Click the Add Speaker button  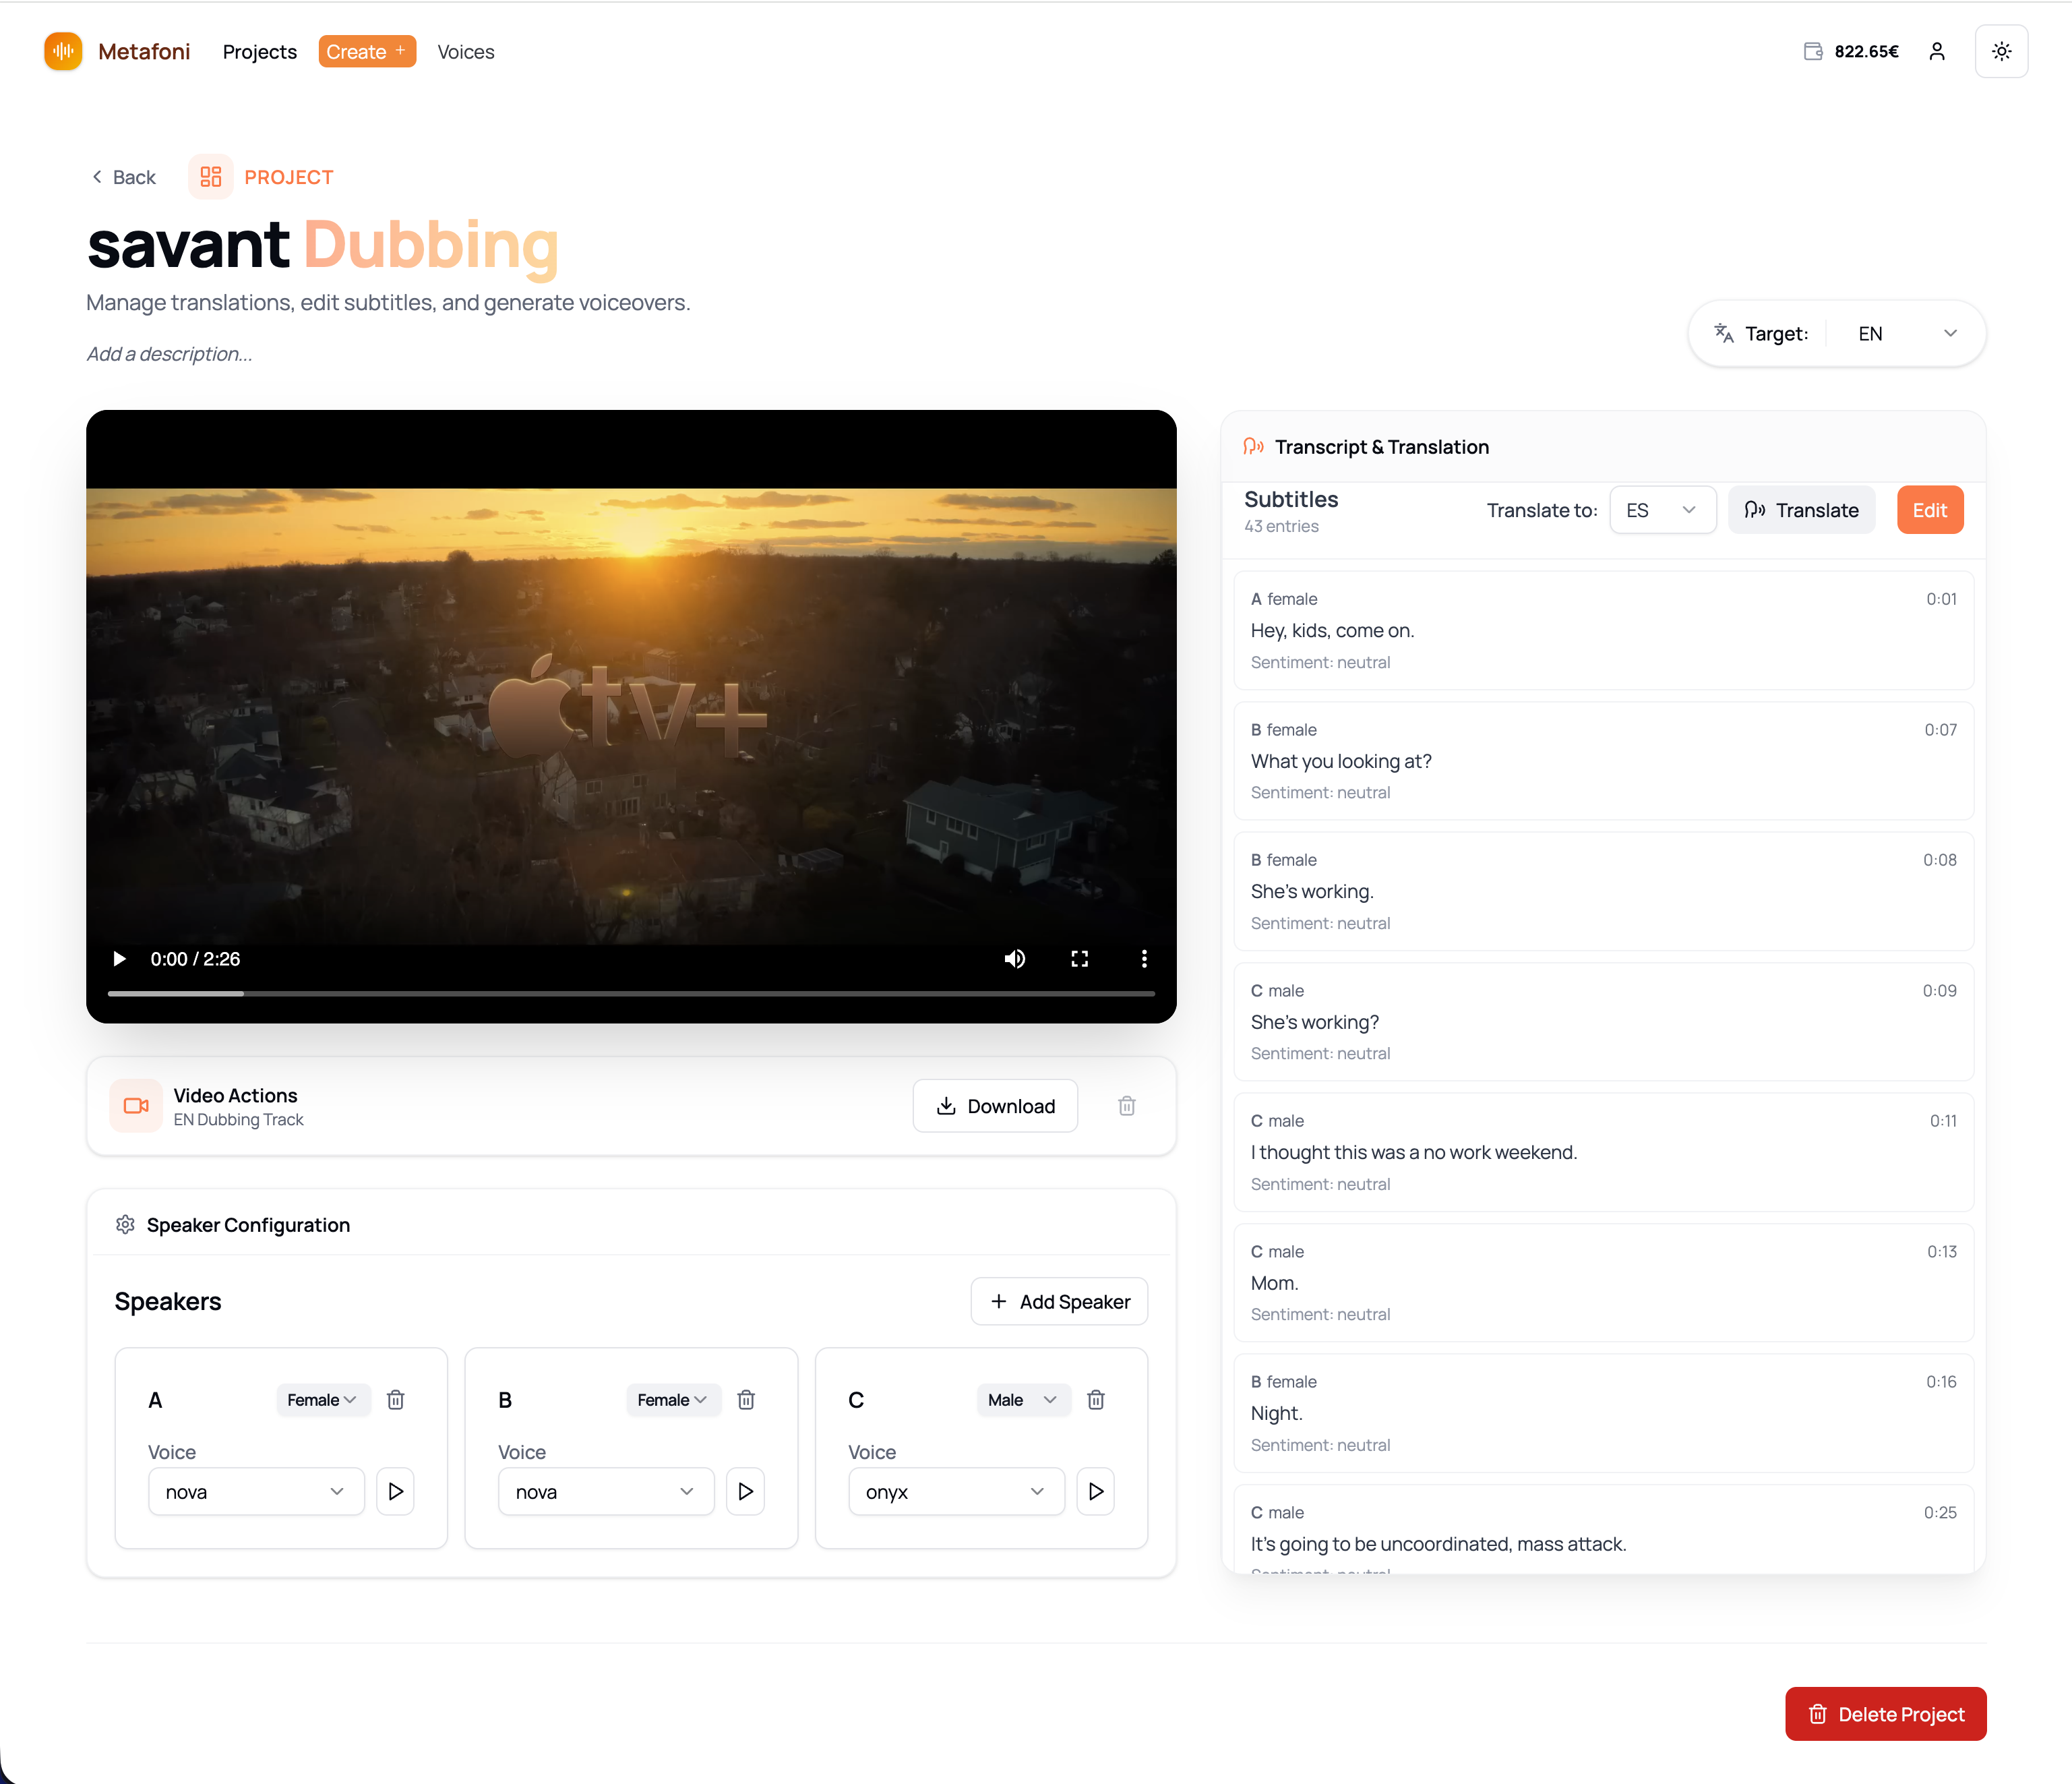(x=1059, y=1302)
